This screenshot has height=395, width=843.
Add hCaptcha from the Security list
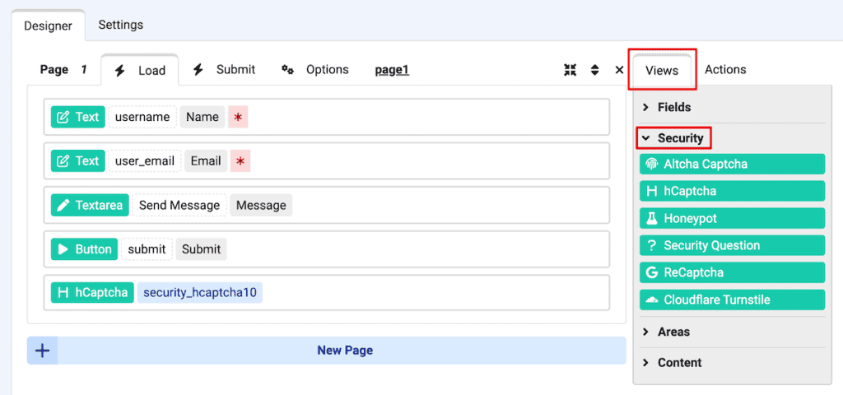732,191
